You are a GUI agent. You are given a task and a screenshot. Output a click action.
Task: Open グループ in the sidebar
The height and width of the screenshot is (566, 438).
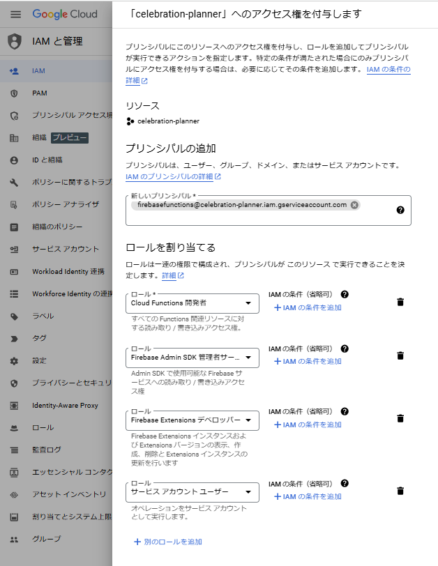click(56, 540)
